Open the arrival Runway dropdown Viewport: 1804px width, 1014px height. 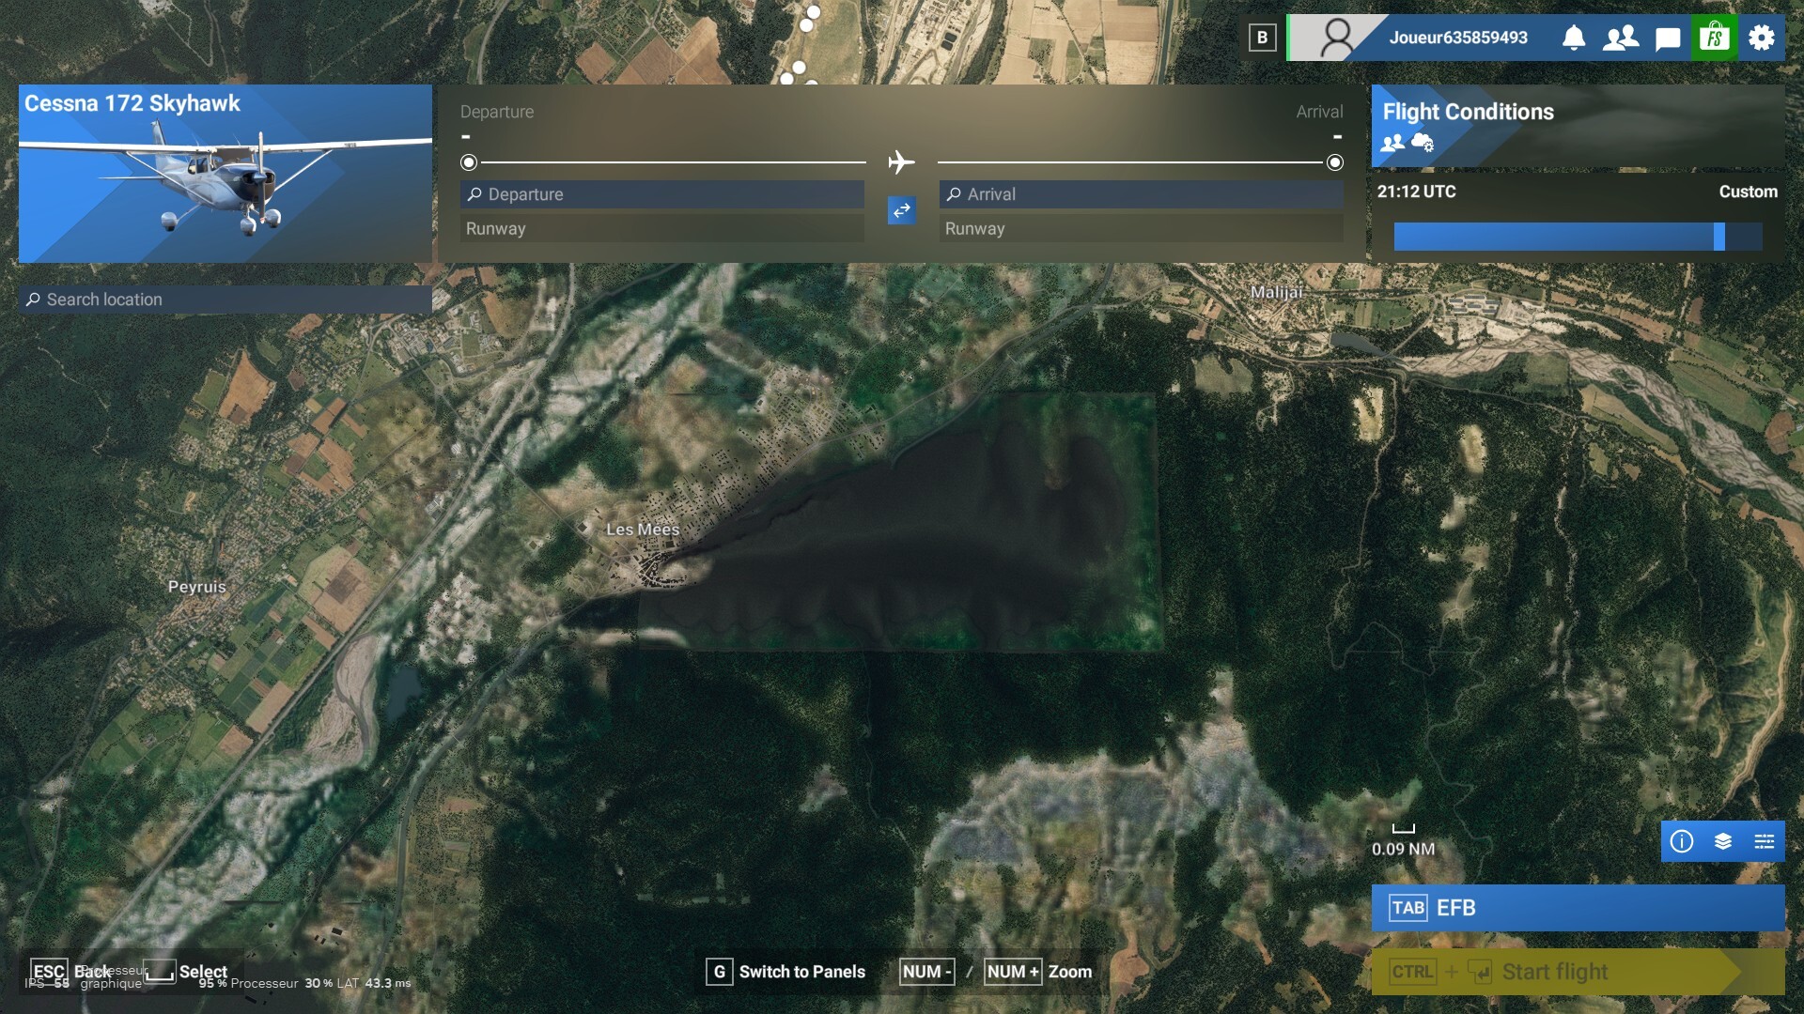1142,229
